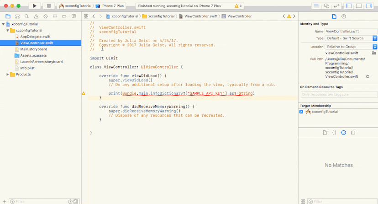Viewport: 378px width, 204px height.
Task: Toggle the Debug area visibility
Action: (x=359, y=6)
